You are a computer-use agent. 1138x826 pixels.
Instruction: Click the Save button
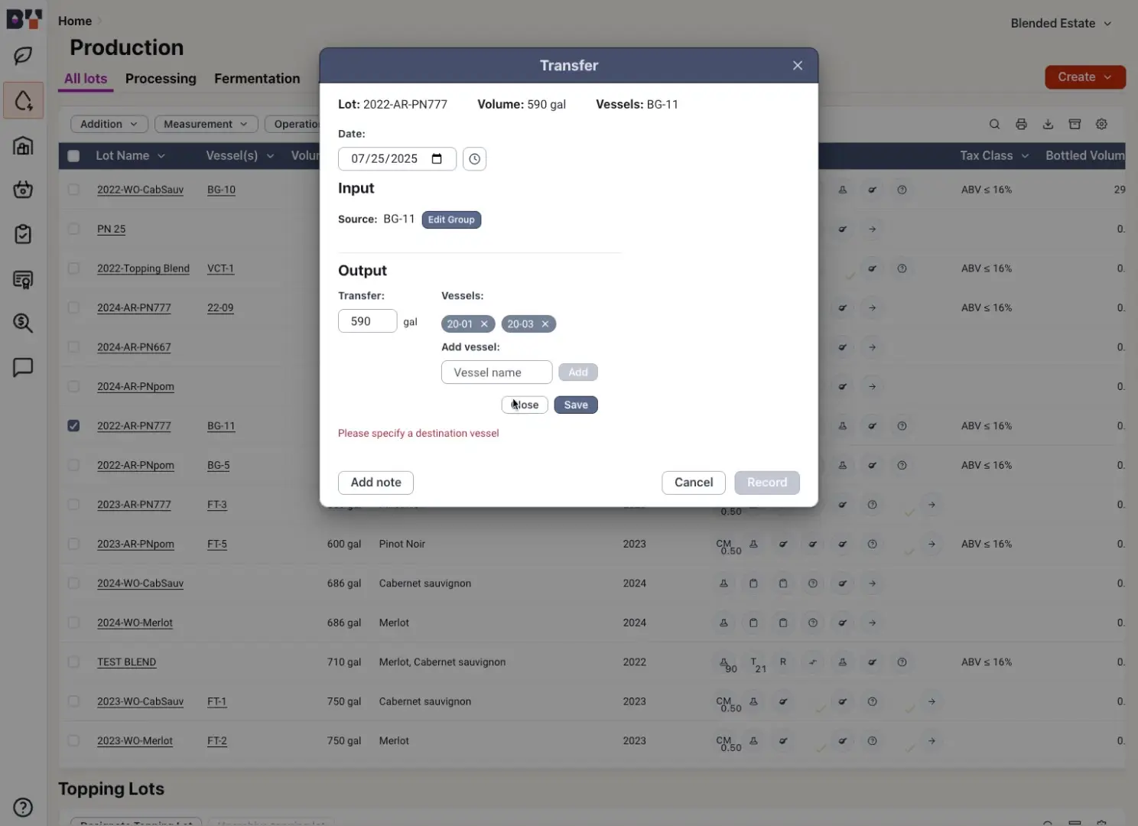pyautogui.click(x=576, y=405)
